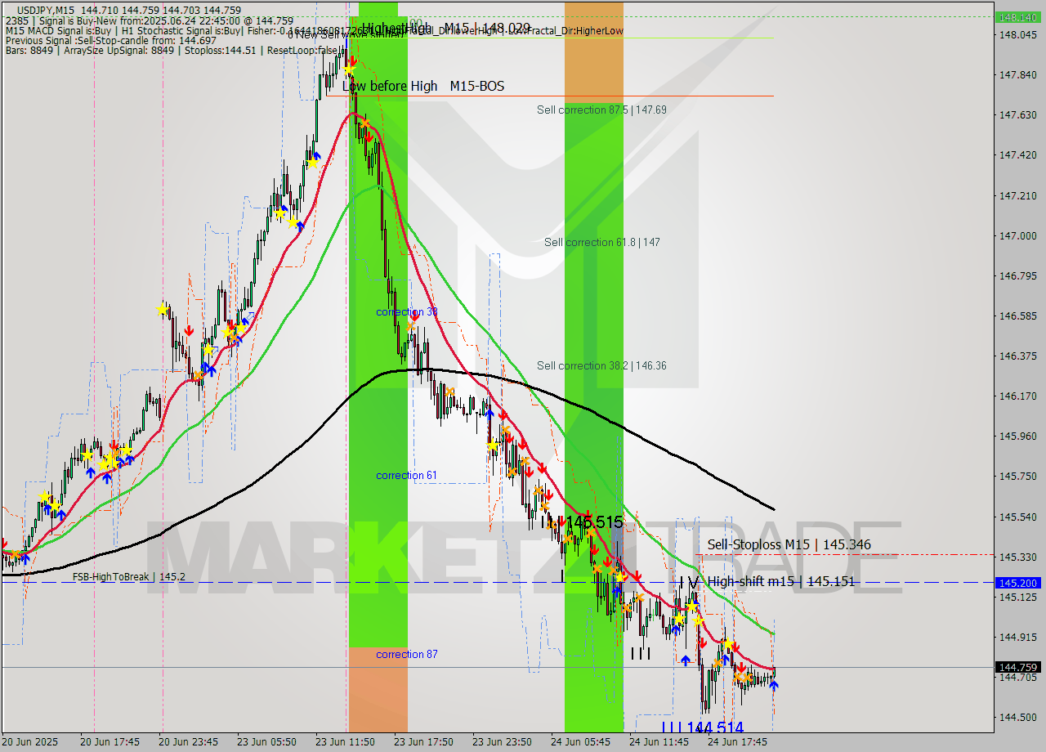Click the blue 145.200 price tag on the scale
This screenshot has width=1046, height=752.
[x=1018, y=583]
